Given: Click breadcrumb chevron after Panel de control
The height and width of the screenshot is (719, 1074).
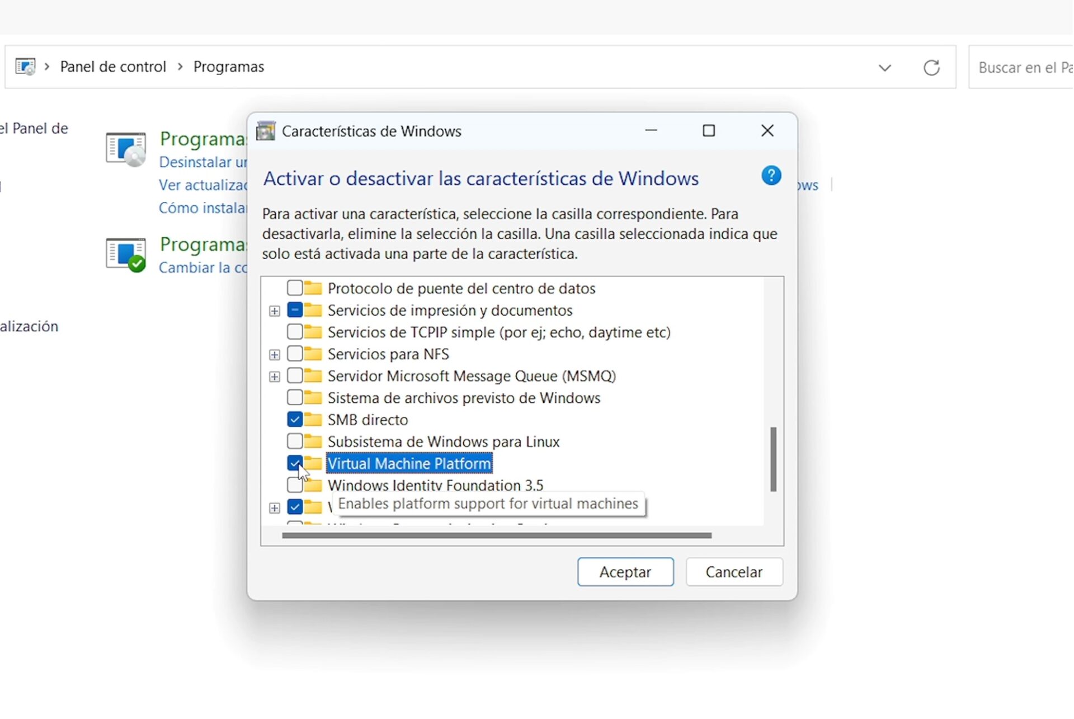Looking at the screenshot, I should [x=180, y=67].
